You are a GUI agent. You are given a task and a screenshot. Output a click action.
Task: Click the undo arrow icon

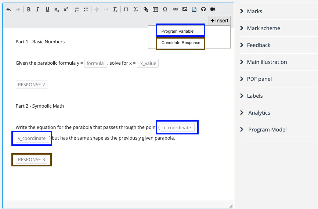pos(9,10)
